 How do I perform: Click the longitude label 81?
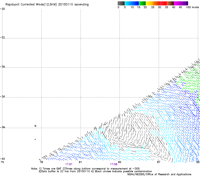tap(80, 162)
